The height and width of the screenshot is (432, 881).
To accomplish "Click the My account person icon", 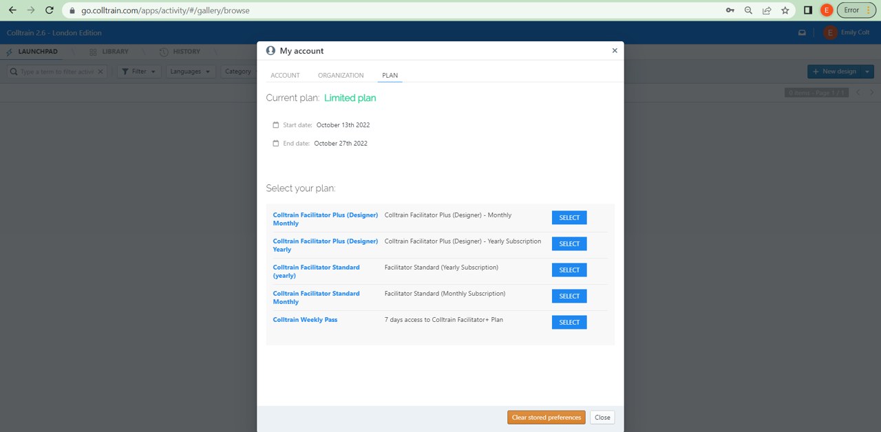I will (x=270, y=50).
